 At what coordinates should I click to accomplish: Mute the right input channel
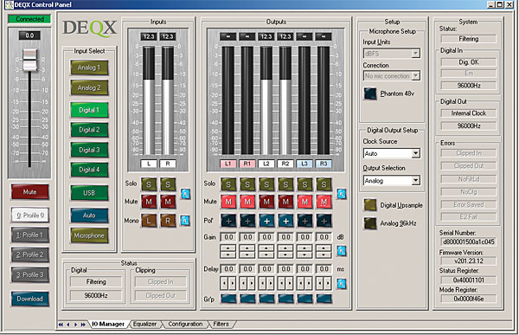[168, 202]
